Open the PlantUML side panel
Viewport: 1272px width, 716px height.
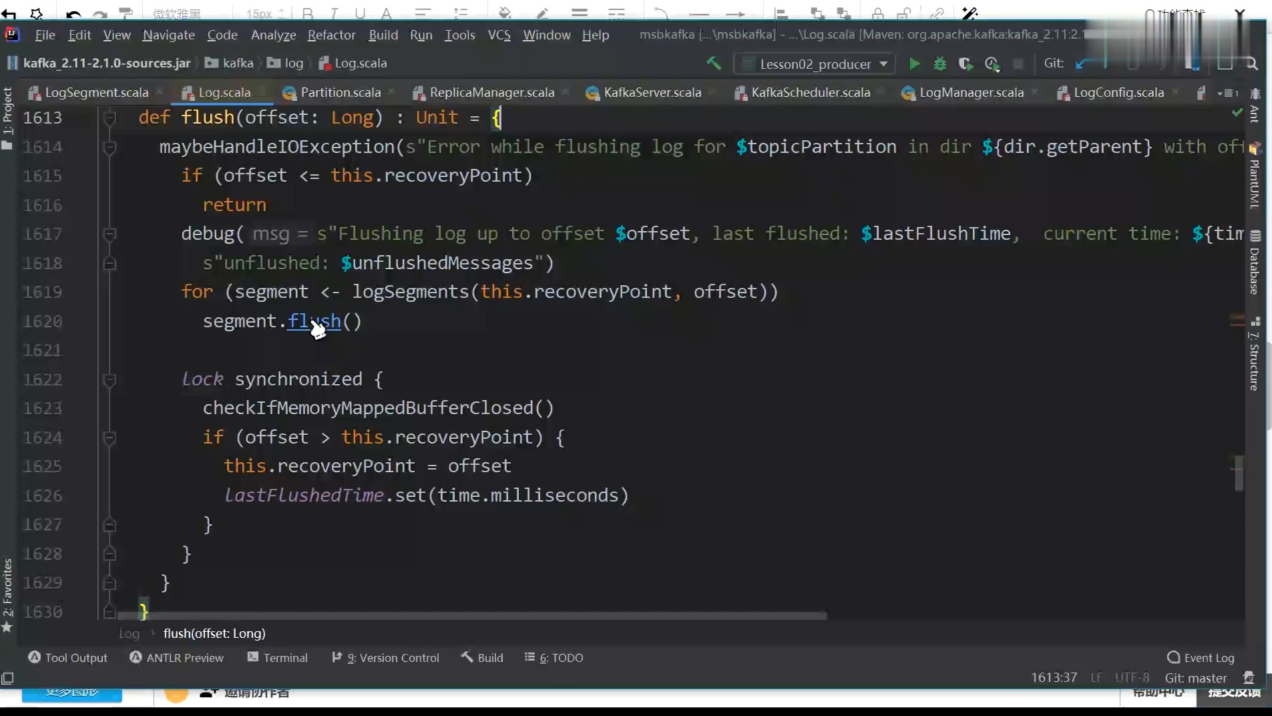tap(1255, 176)
